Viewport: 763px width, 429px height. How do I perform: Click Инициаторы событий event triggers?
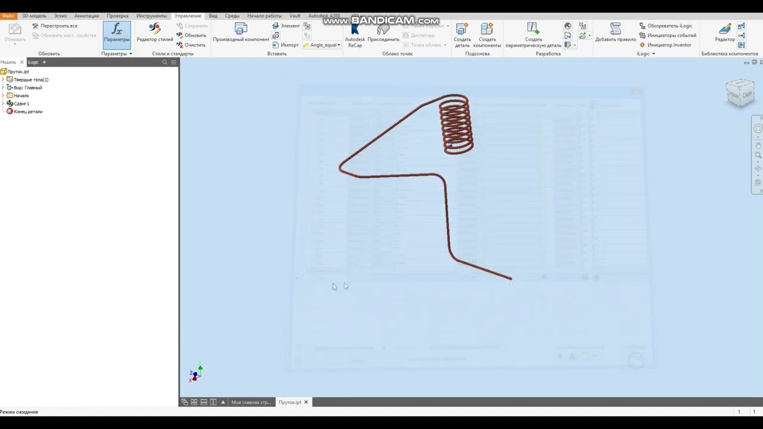668,36
